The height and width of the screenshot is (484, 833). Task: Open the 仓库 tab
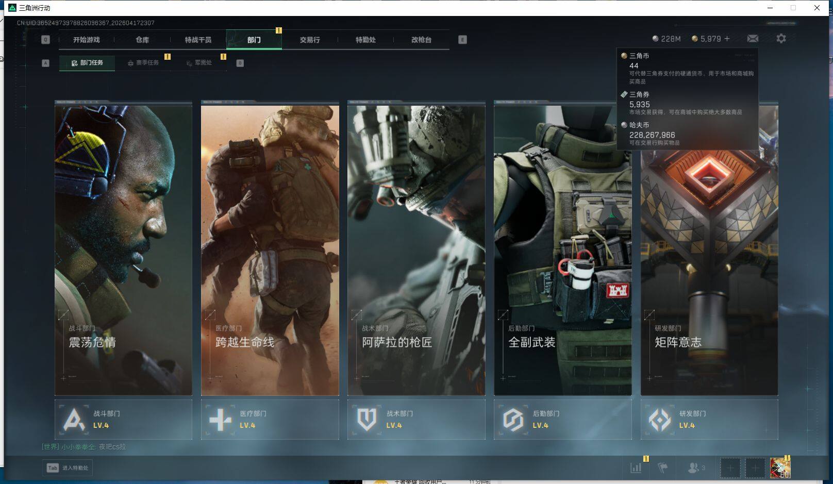142,40
